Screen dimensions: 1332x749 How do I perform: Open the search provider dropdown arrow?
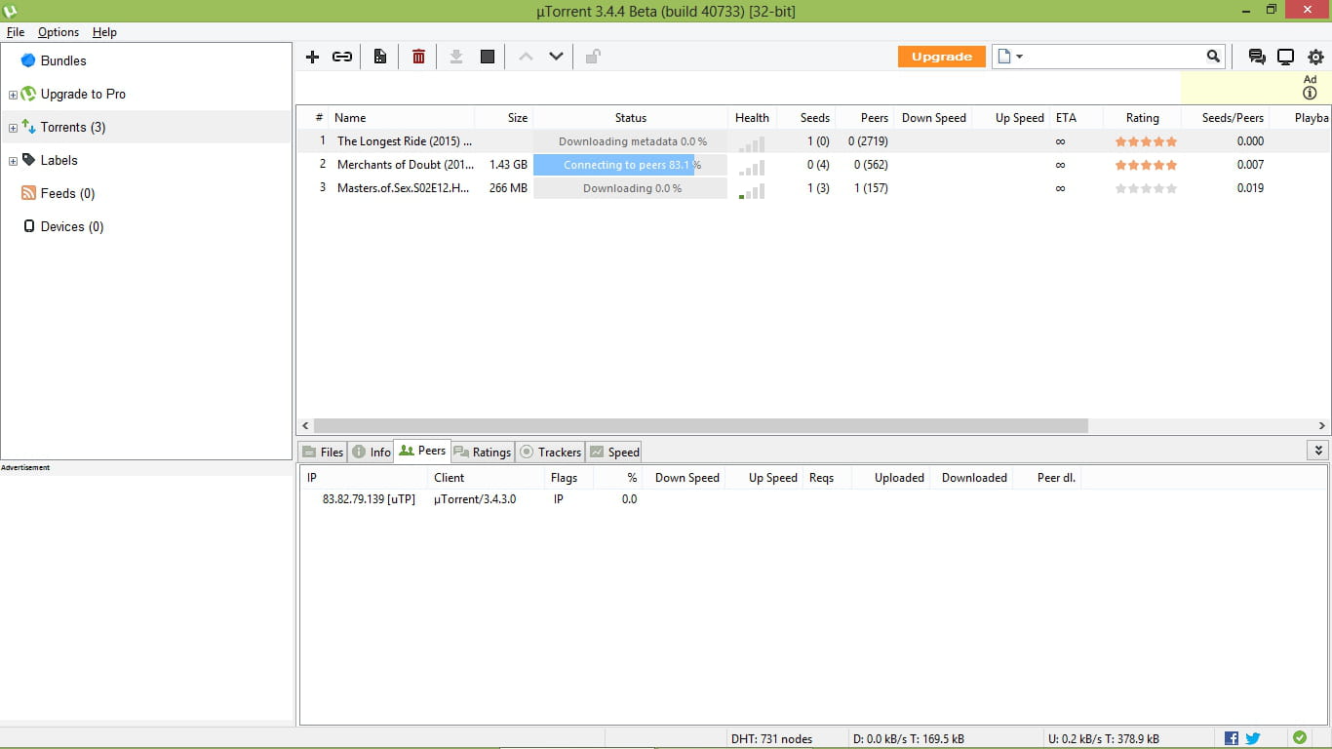1019,57
